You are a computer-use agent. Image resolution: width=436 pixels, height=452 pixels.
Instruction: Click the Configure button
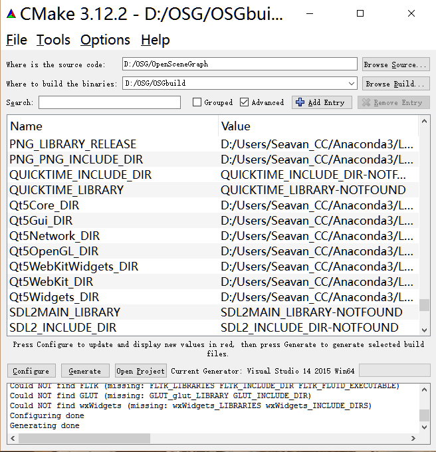coord(31,371)
